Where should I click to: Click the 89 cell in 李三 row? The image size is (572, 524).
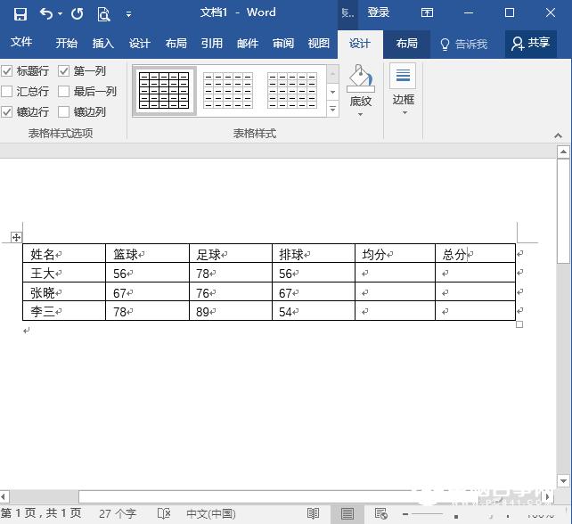[231, 311]
